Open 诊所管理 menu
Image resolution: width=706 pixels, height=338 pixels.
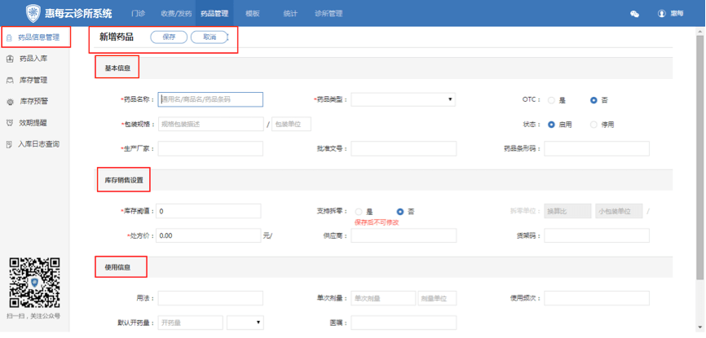point(329,14)
